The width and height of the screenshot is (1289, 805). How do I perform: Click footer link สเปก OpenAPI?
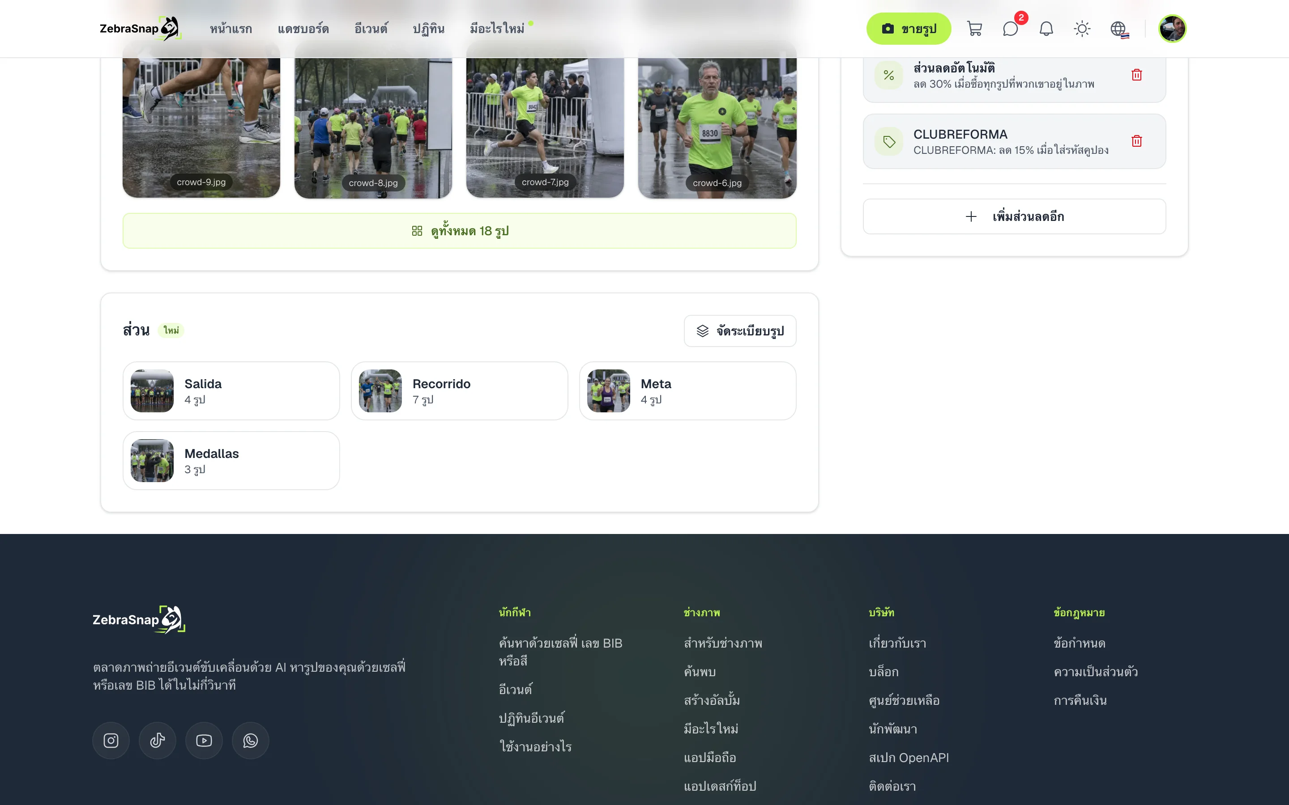909,758
